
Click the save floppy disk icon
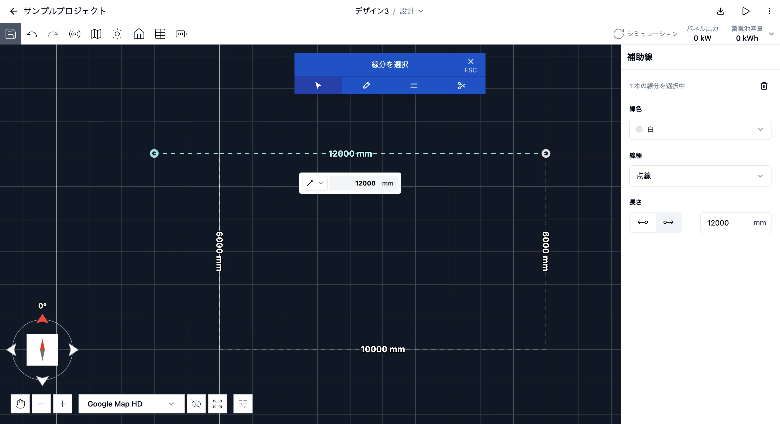[x=11, y=34]
